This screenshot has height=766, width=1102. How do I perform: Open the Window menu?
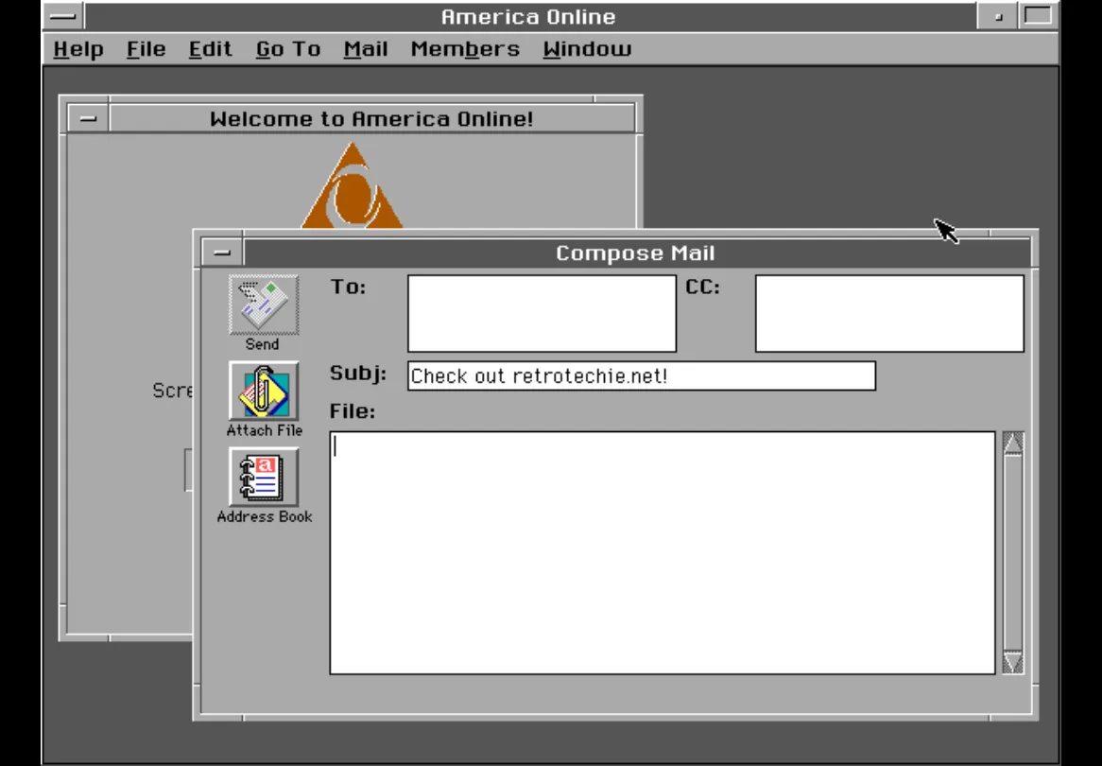(587, 49)
